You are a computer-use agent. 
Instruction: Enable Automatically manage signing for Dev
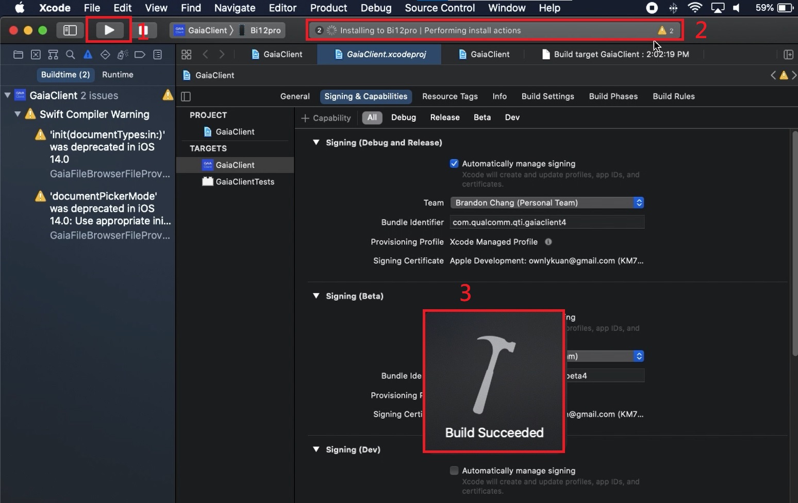click(x=454, y=471)
